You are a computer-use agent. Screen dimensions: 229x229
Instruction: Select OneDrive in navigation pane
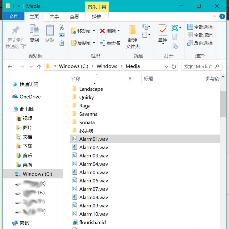[27, 97]
